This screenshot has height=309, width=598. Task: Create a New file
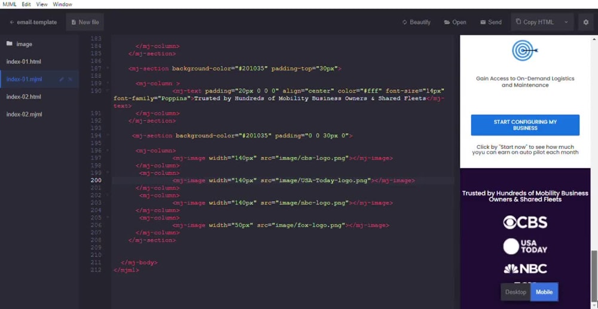(85, 22)
